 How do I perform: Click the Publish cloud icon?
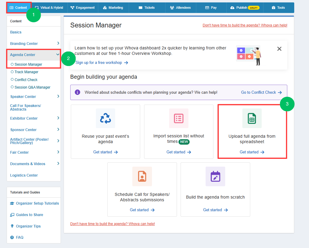tap(232, 8)
